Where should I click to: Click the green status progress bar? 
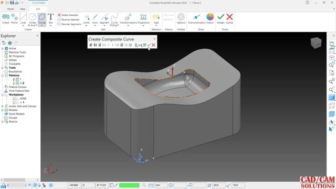pos(129,185)
